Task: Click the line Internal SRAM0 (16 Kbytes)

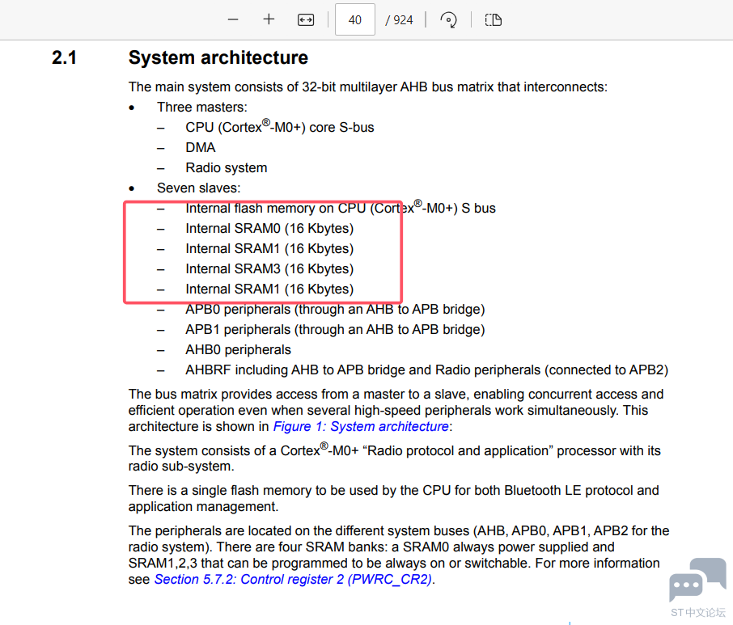Action: point(269,229)
